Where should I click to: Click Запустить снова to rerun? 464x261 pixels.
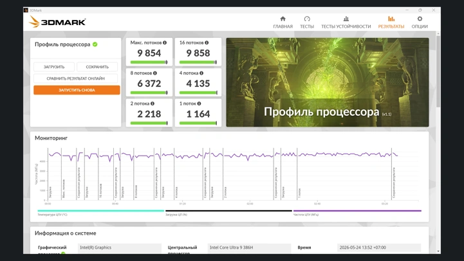click(77, 90)
